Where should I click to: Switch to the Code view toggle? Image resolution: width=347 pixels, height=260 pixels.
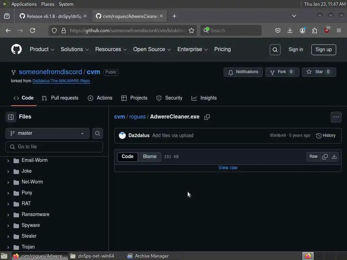click(127, 156)
